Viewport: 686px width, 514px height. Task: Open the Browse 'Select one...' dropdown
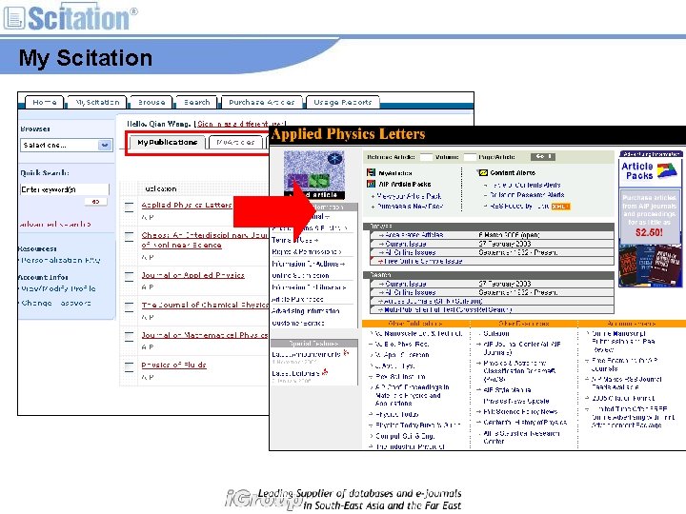(x=67, y=145)
